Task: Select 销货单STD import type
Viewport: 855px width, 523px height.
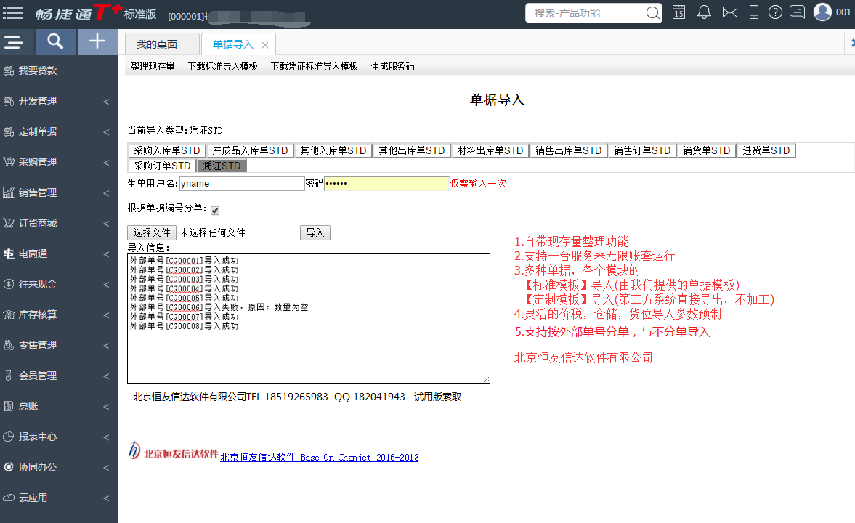Action: pyautogui.click(x=707, y=150)
